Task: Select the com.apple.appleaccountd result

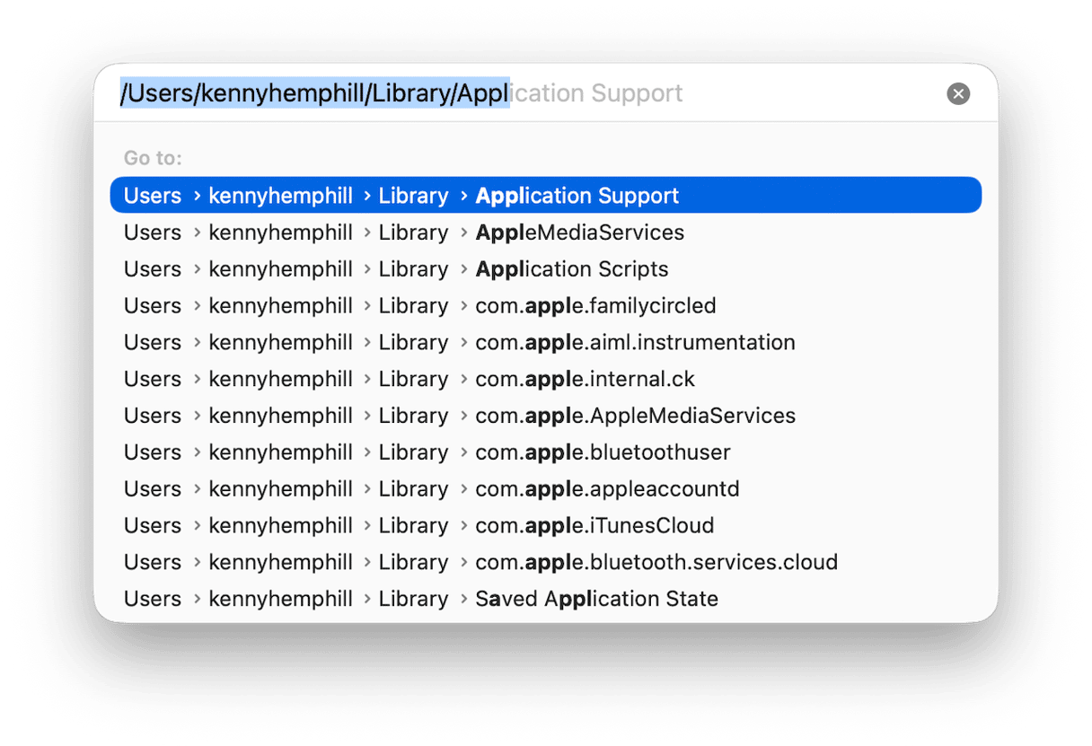Action: pyautogui.click(x=607, y=488)
